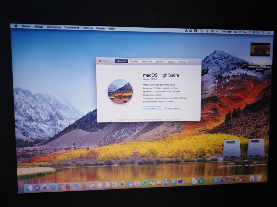The image size is (277, 207).
Task: Switch to the Festplatten tab
Action: (x=147, y=62)
